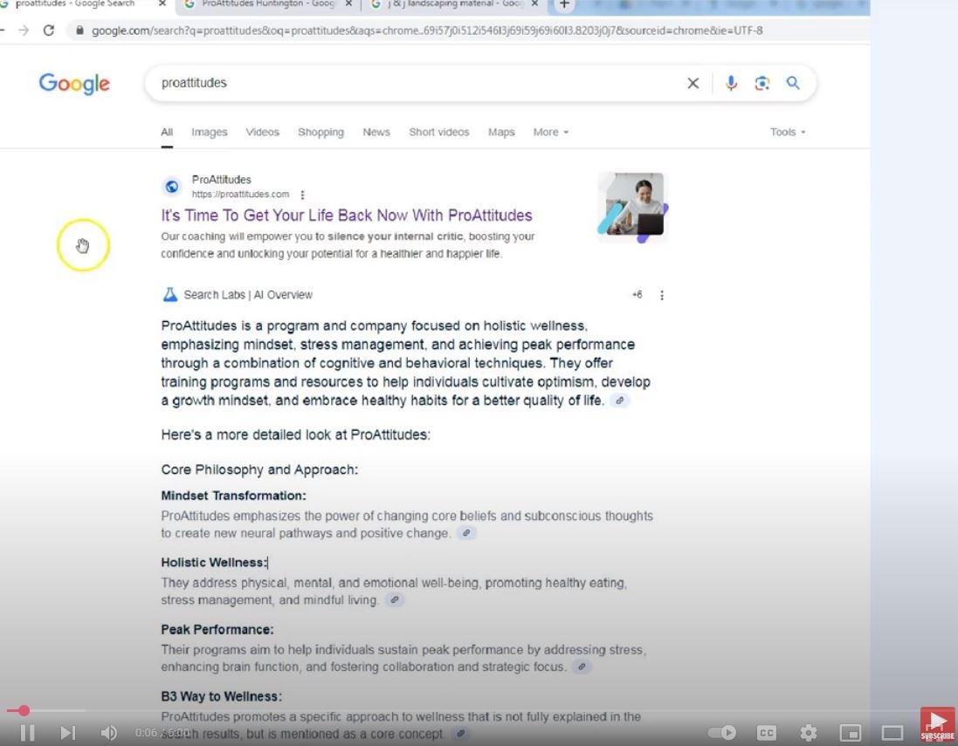Open the ProAttitudes result thumbnail image
958x746 pixels.
(631, 207)
